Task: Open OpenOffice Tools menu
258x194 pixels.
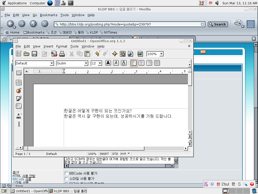Action: pos(74,46)
